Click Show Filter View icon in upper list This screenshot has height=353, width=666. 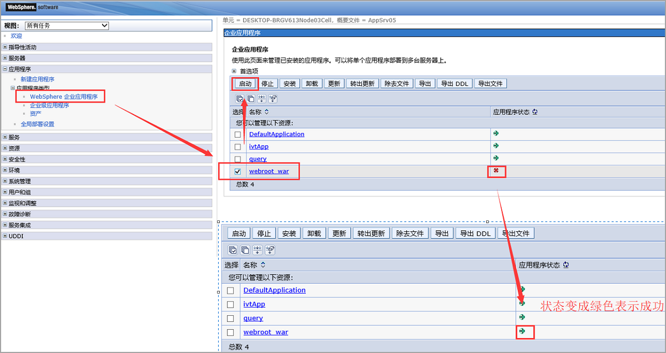point(262,99)
